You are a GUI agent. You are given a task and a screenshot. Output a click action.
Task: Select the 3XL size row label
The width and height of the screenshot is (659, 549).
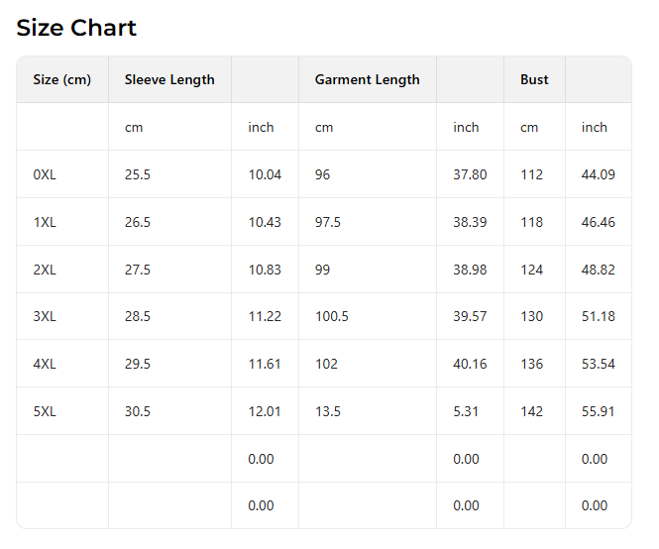(45, 316)
